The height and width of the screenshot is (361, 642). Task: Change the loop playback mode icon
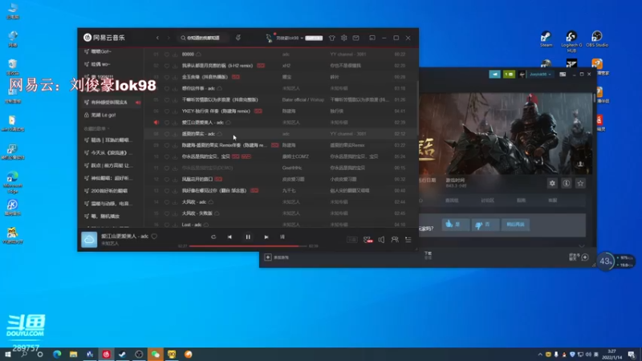click(x=213, y=237)
